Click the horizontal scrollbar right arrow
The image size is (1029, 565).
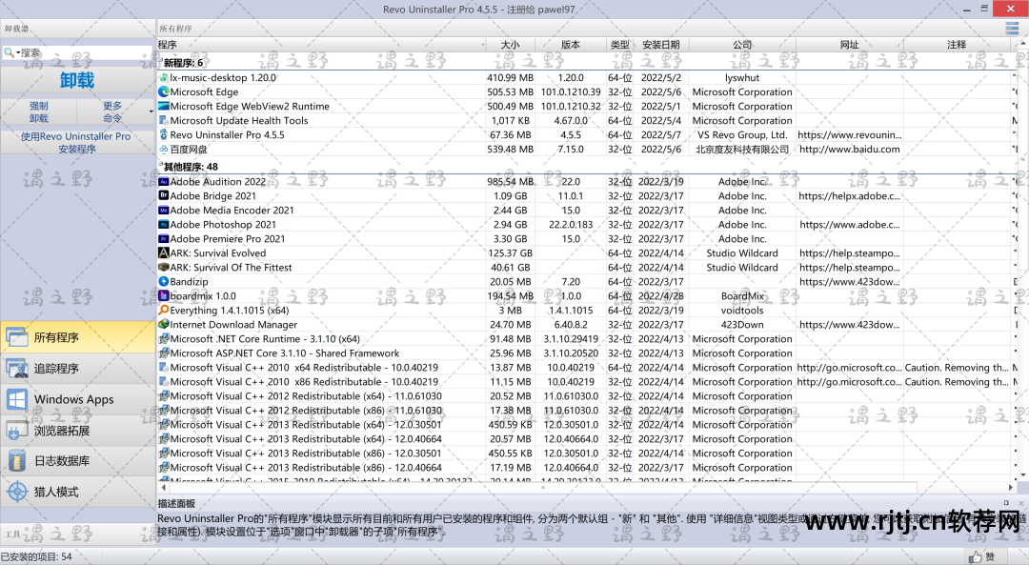click(x=1011, y=488)
